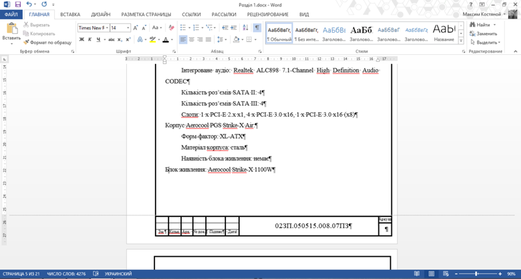Click the Вставить paste clipboard icon
The width and height of the screenshot is (521, 279).
pos(12,29)
